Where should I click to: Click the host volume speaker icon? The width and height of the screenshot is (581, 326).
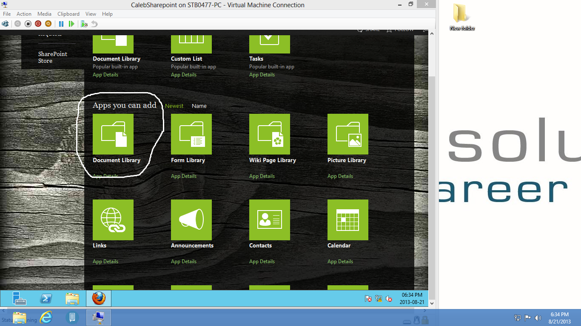(x=538, y=318)
